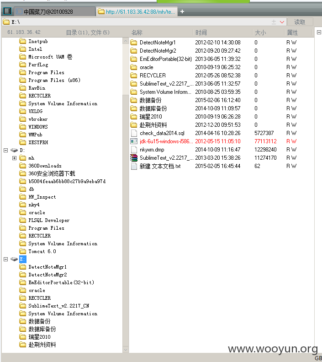Select 360Downloads folder in tree

pyautogui.click(x=45, y=166)
